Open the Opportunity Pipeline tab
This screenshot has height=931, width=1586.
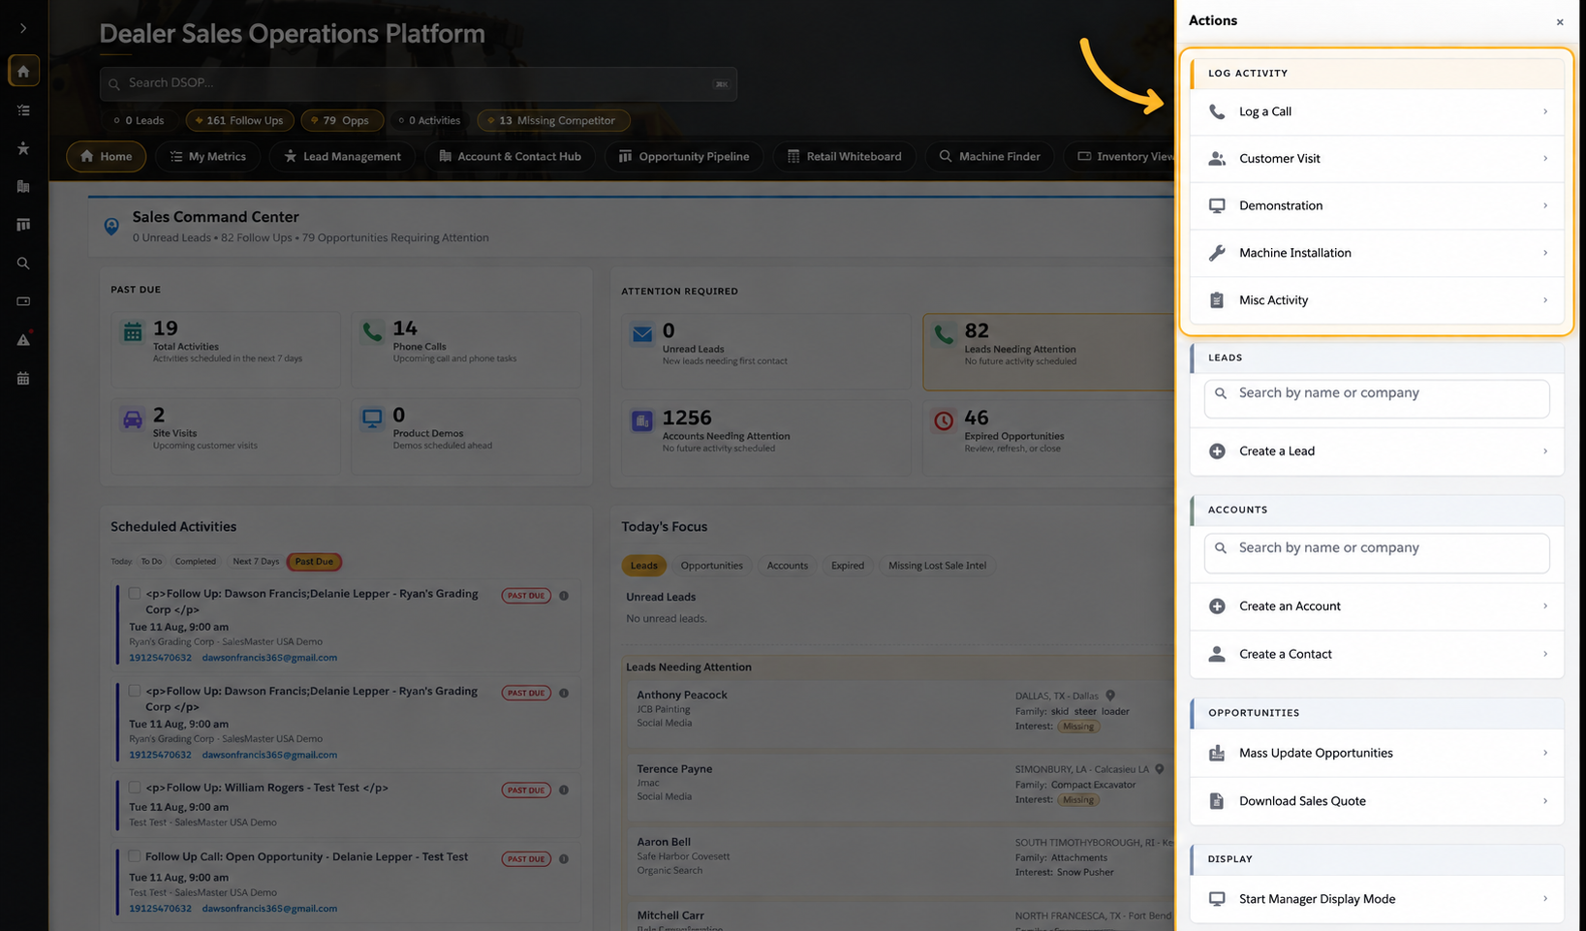click(684, 156)
